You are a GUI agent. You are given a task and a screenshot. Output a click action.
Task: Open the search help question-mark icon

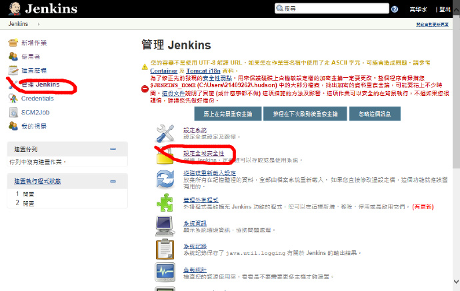[x=395, y=9]
